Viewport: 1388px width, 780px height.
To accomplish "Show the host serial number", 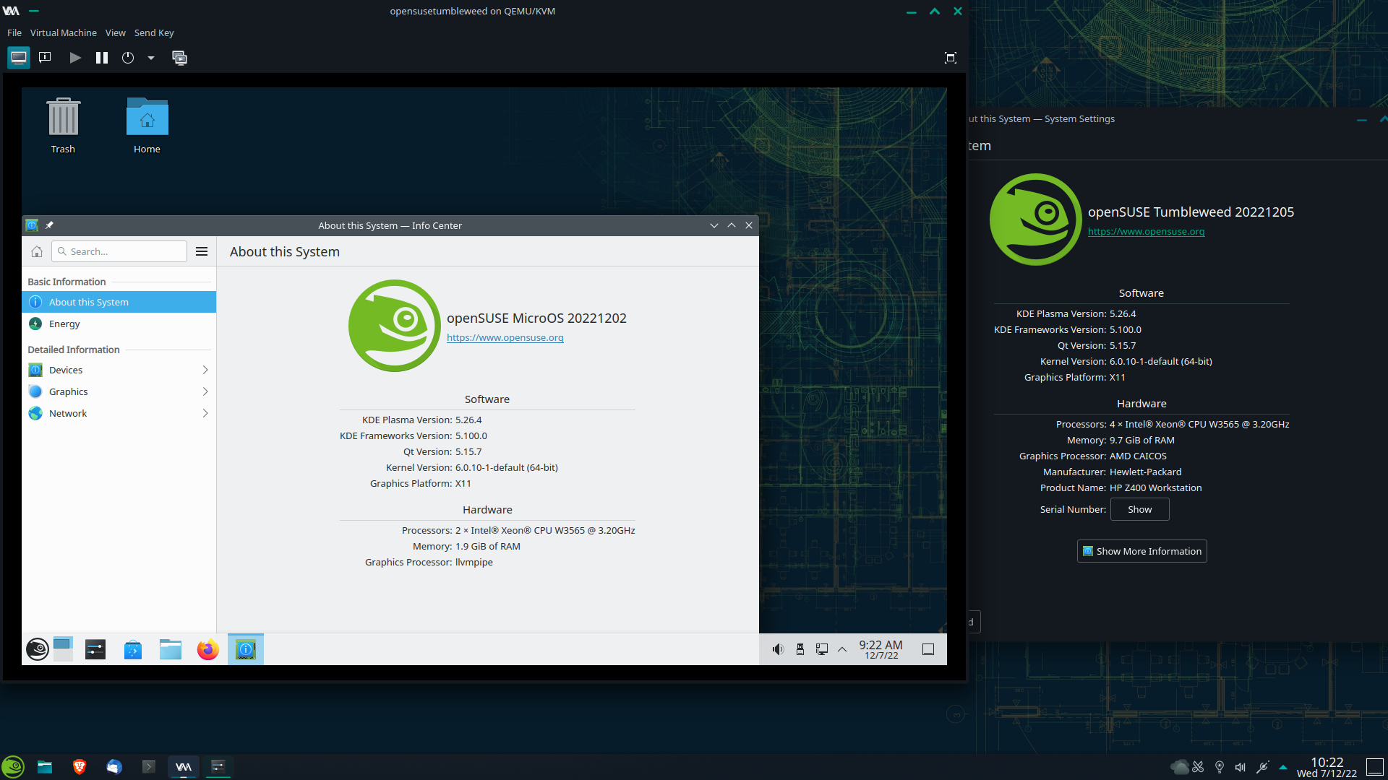I will point(1139,509).
